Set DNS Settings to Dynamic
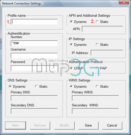 10,86
